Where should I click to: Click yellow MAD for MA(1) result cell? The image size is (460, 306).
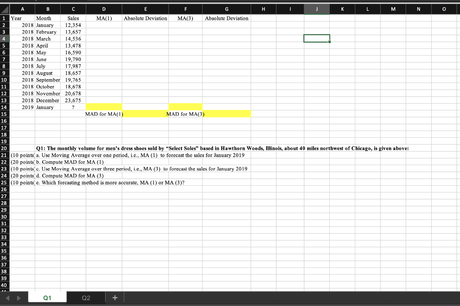[145, 114]
